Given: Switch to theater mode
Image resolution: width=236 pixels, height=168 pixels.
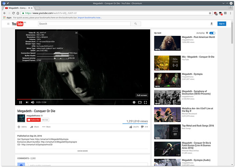Looking at the screenshot, I should (x=140, y=102).
